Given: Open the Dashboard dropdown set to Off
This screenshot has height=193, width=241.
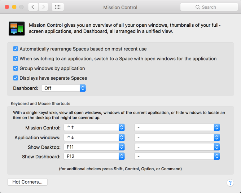Looking at the screenshot, I should (x=63, y=88).
